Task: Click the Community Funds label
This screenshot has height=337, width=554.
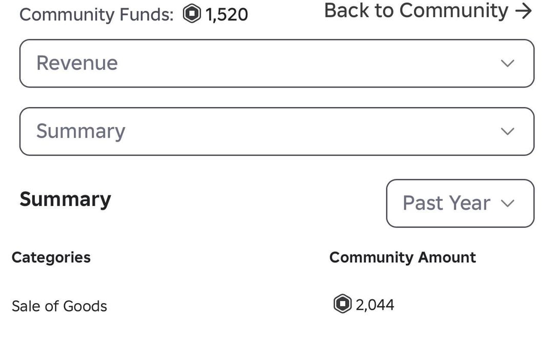Action: pos(96,14)
